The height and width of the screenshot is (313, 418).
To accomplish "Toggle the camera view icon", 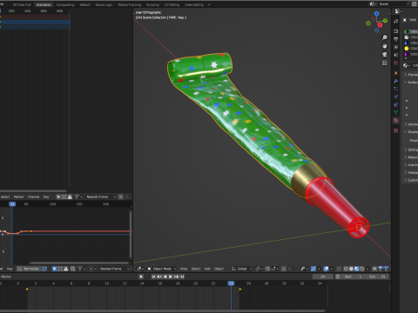I will click(x=385, y=55).
